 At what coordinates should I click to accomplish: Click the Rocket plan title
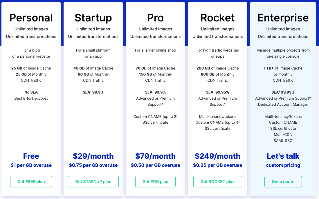click(217, 18)
